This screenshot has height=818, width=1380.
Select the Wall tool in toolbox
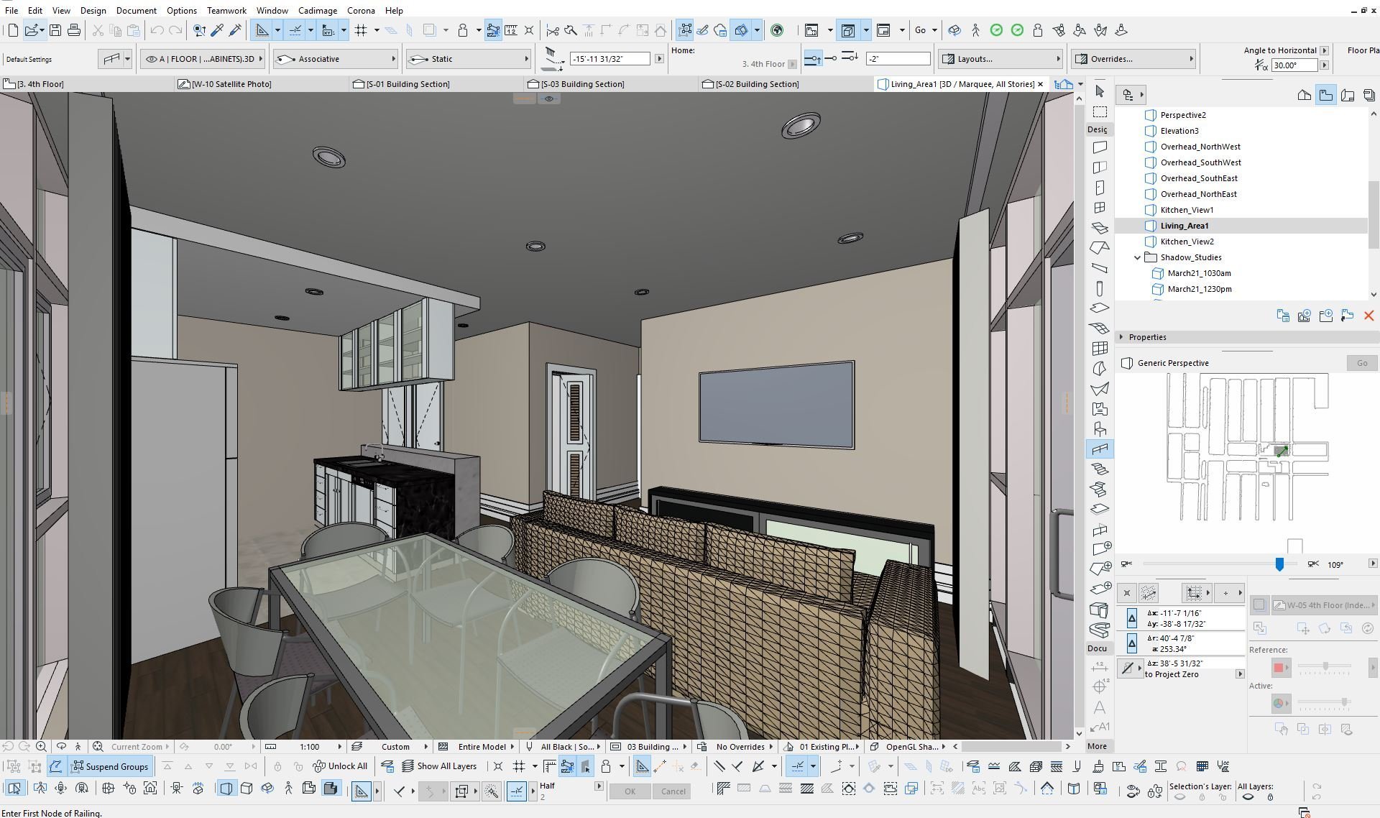(1099, 147)
